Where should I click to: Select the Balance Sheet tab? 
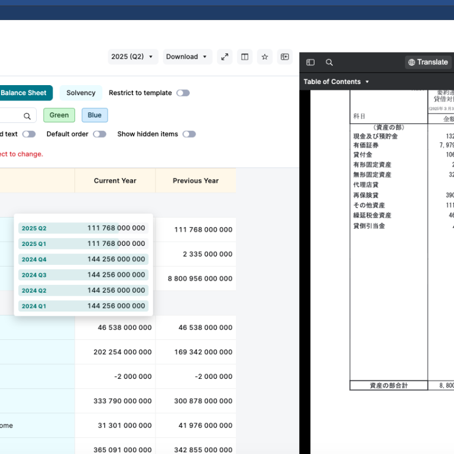[x=24, y=93]
